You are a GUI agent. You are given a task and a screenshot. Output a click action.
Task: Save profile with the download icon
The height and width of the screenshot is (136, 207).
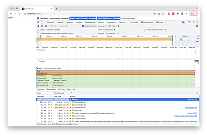[x=55, y=26]
